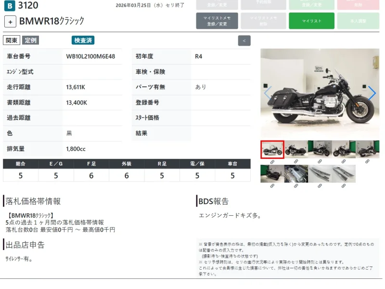Click the 外装 score column header

pyautogui.click(x=127, y=164)
